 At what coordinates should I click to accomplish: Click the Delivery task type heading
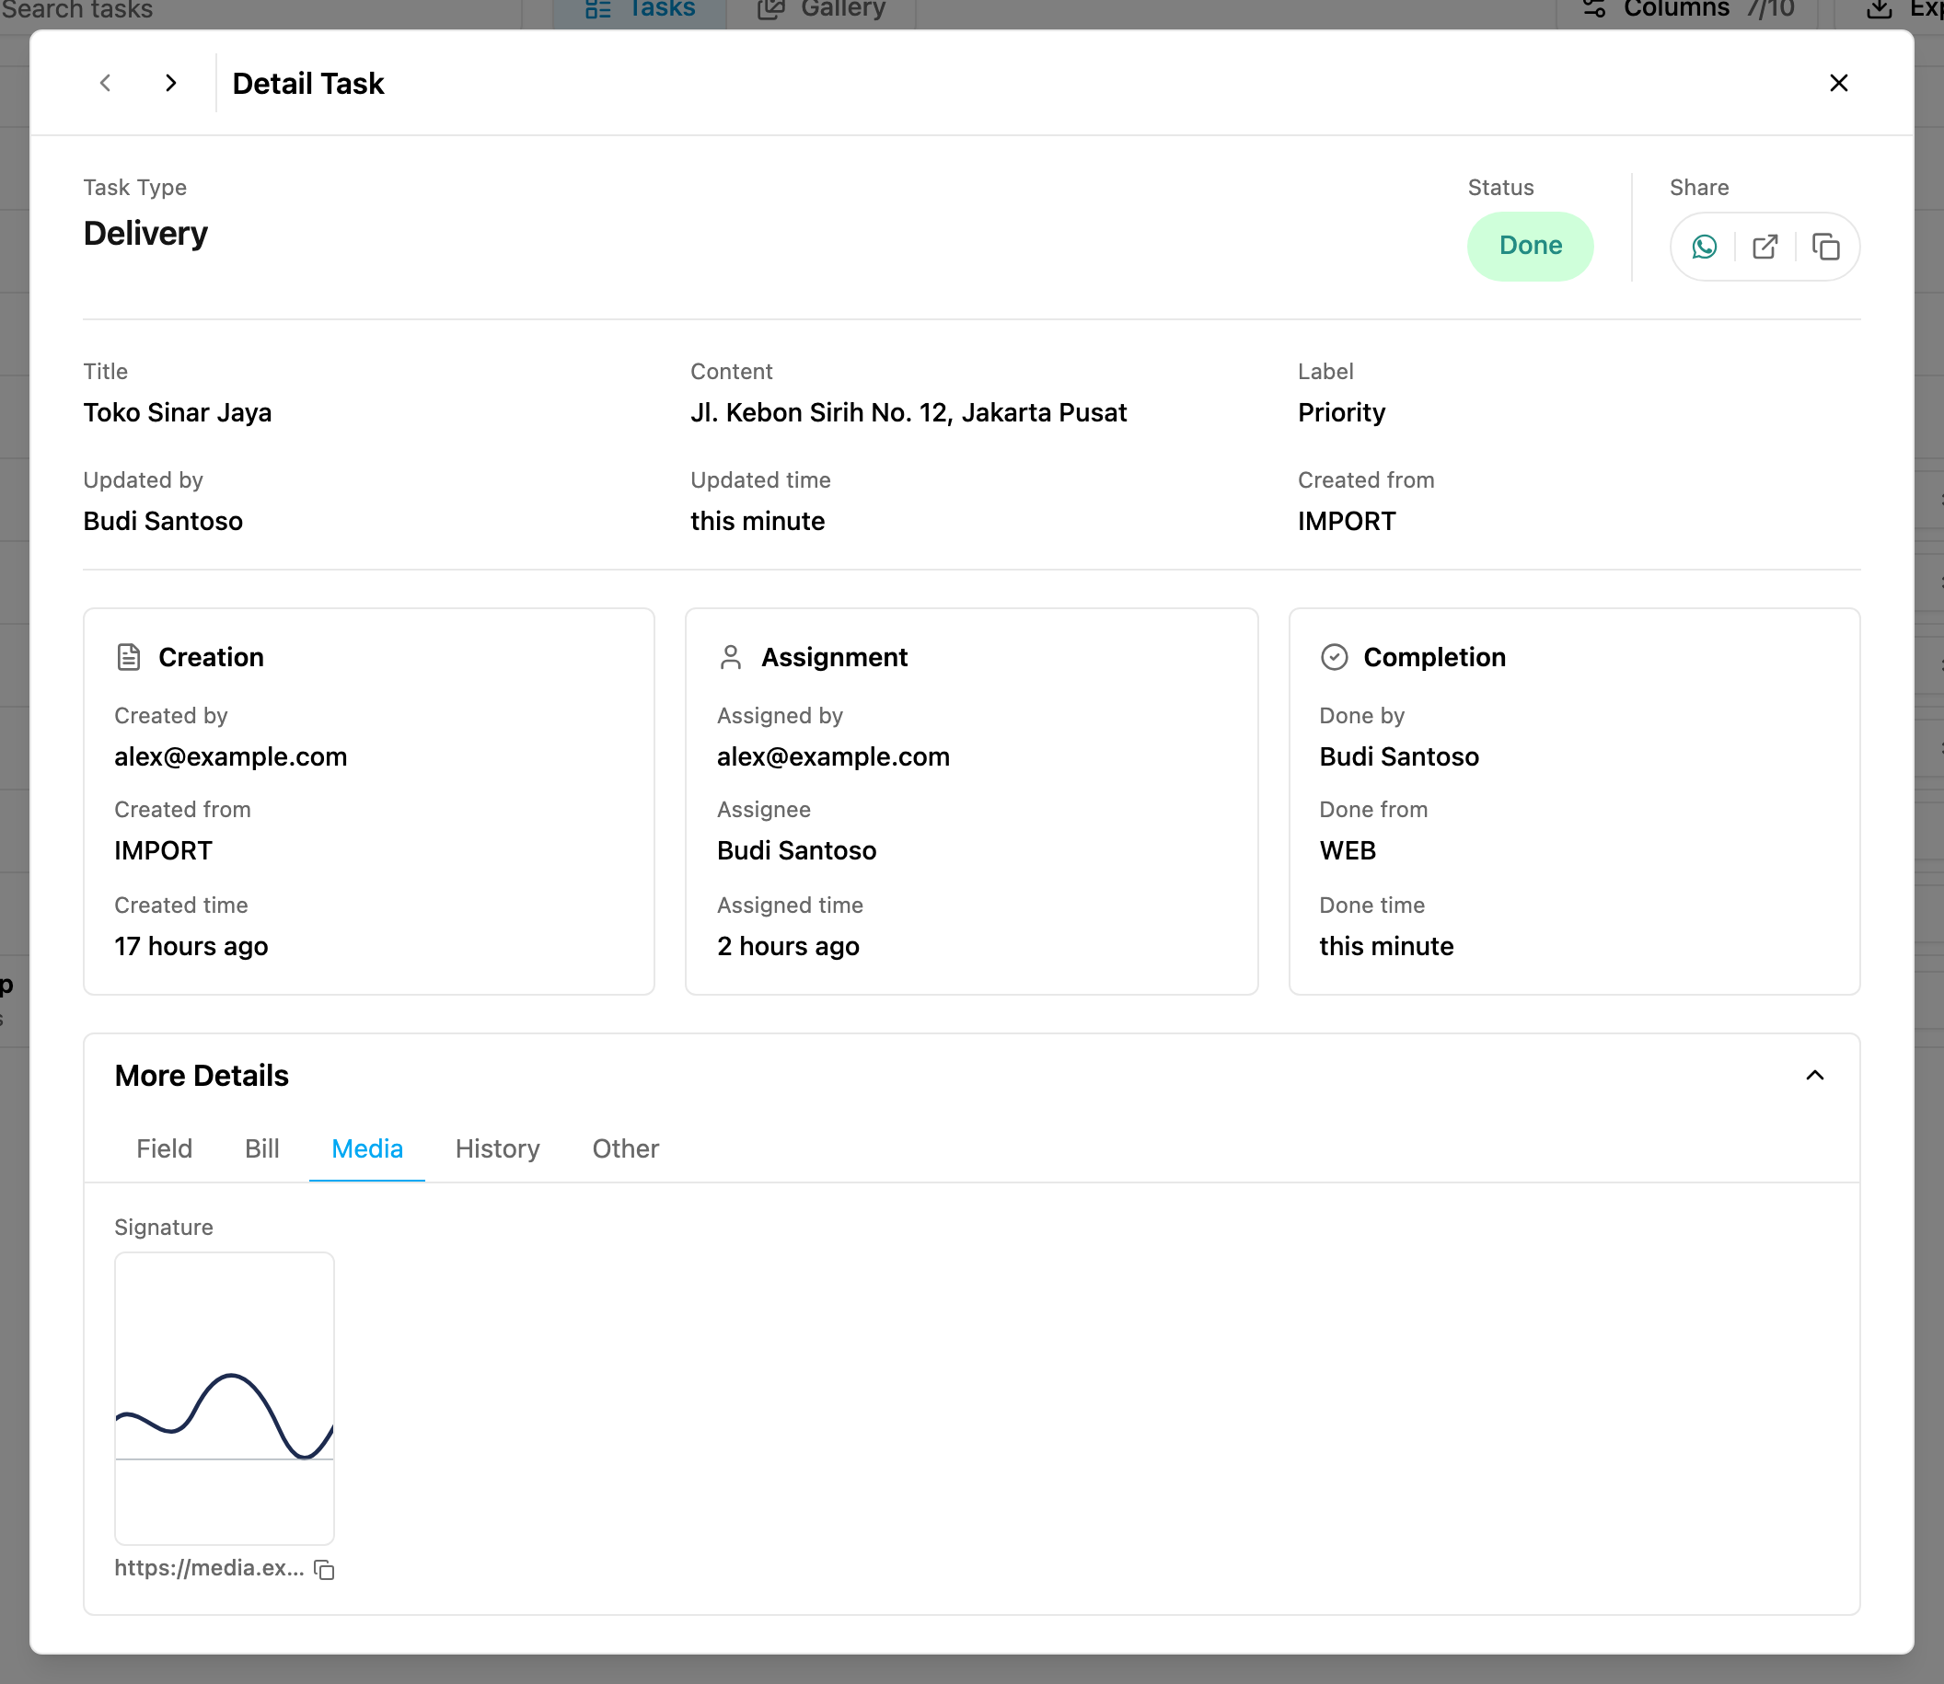145,233
